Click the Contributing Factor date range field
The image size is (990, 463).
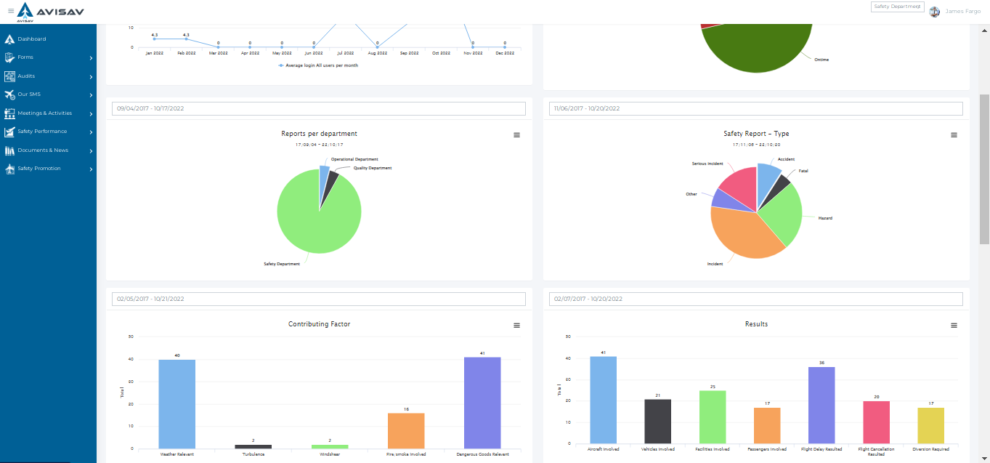319,299
